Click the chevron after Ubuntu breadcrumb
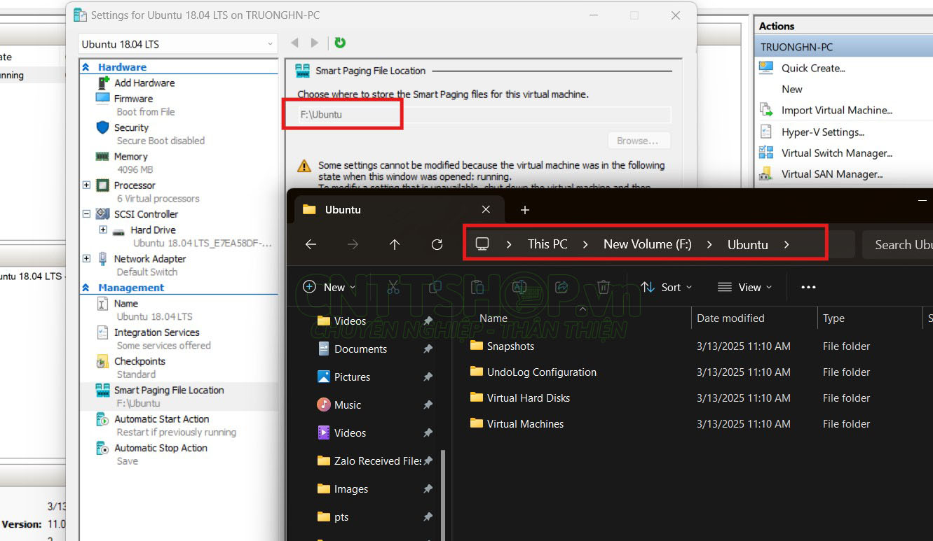This screenshot has width=933, height=541. [786, 244]
